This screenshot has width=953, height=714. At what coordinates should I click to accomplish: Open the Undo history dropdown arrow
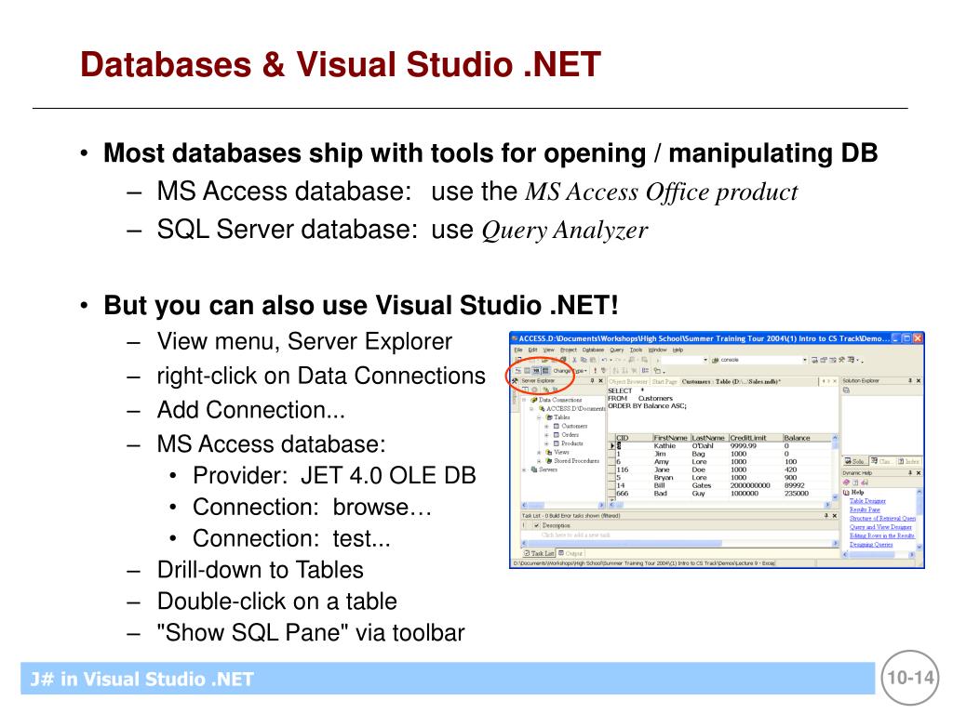tap(611, 360)
